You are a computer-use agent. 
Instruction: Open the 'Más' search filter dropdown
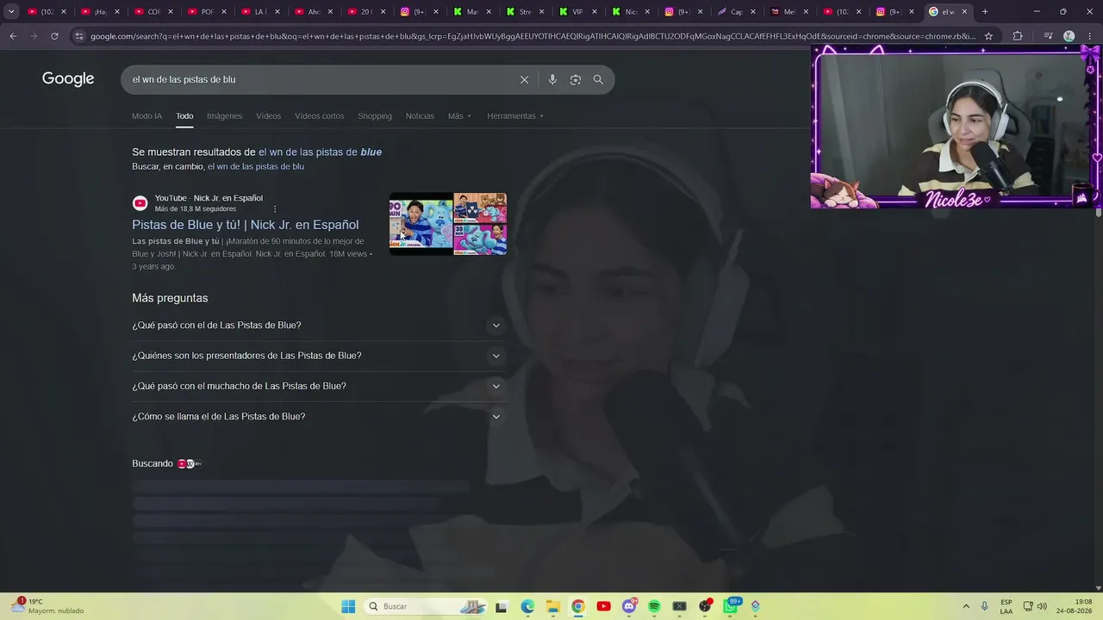[x=459, y=116]
